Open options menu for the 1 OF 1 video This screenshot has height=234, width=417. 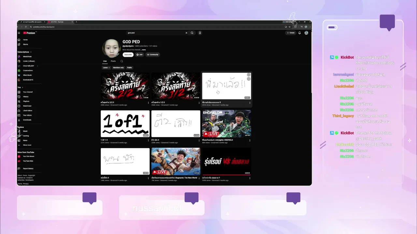point(149,140)
